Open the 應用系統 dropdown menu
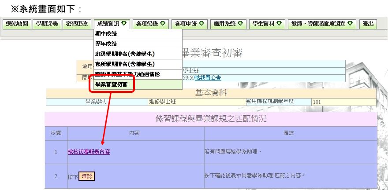This screenshot has height=190, width=388. (x=228, y=24)
